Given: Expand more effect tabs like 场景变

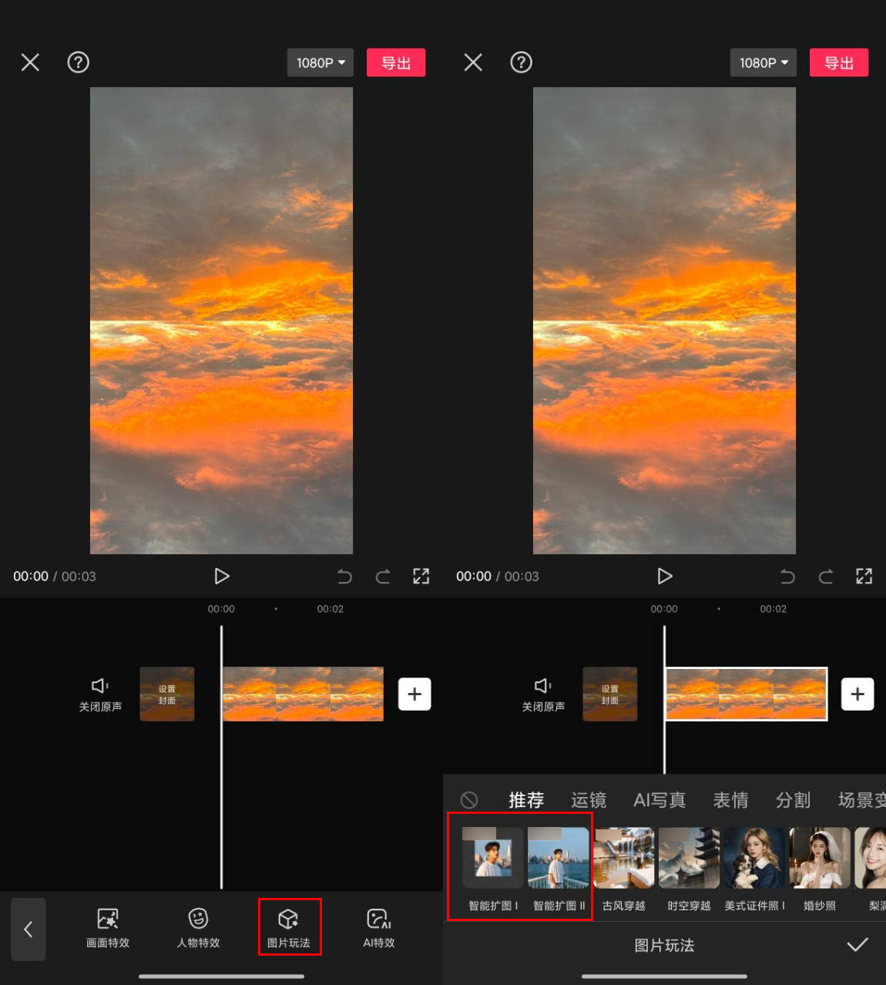Looking at the screenshot, I should 861,799.
